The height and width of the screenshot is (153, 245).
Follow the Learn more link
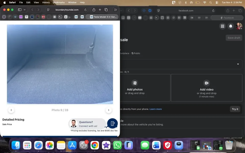[x=156, y=109]
